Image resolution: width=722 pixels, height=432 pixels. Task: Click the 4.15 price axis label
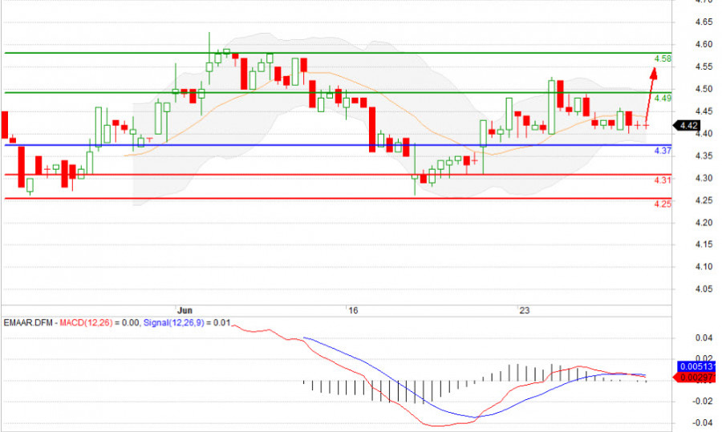704,244
